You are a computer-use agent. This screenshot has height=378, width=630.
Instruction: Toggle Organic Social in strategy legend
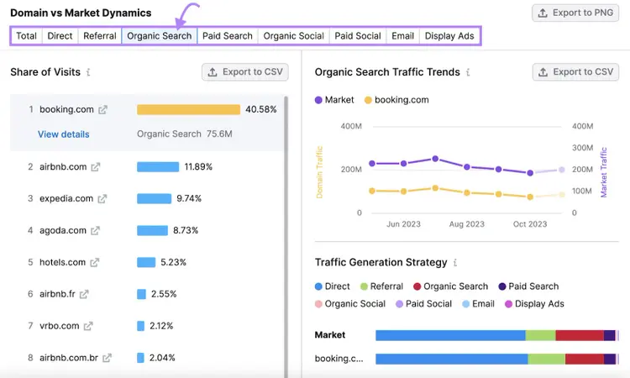click(x=350, y=304)
